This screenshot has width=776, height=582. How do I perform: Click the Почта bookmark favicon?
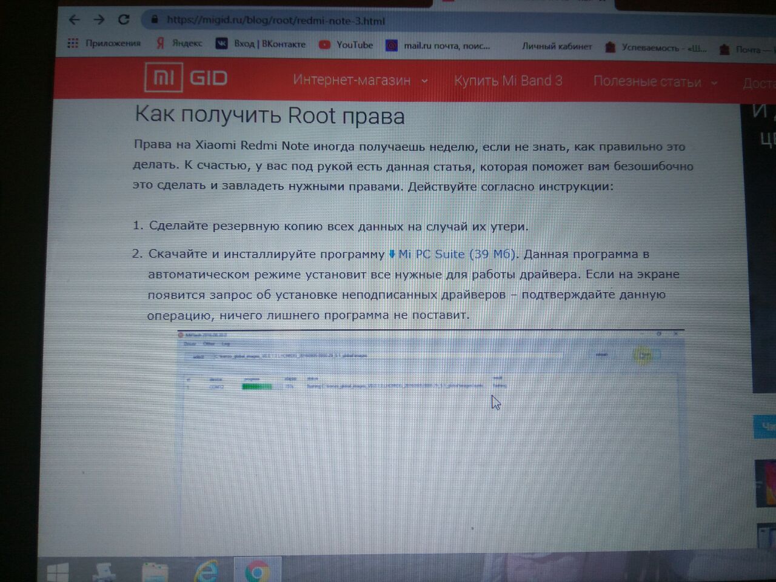[x=724, y=49]
